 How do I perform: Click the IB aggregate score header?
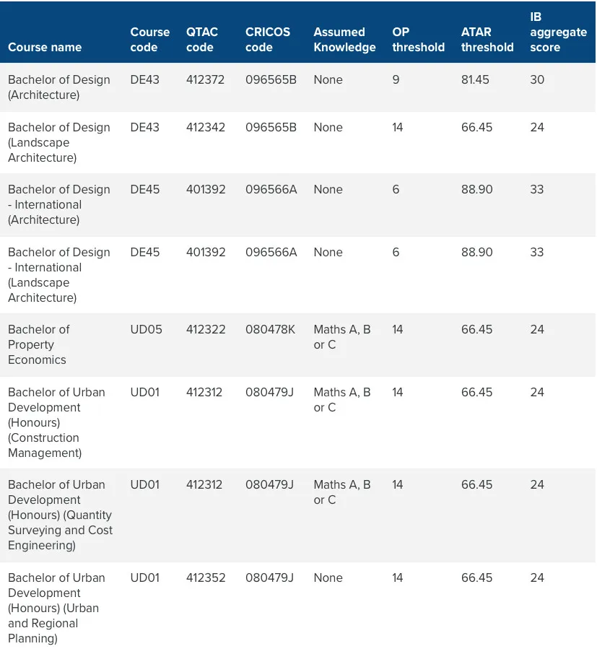[x=558, y=32]
